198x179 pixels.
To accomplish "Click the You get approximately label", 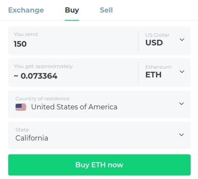I will (x=43, y=66).
